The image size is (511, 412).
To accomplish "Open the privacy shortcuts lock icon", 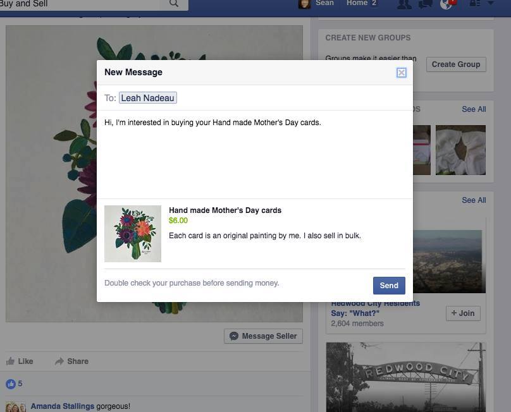I will tap(474, 3).
